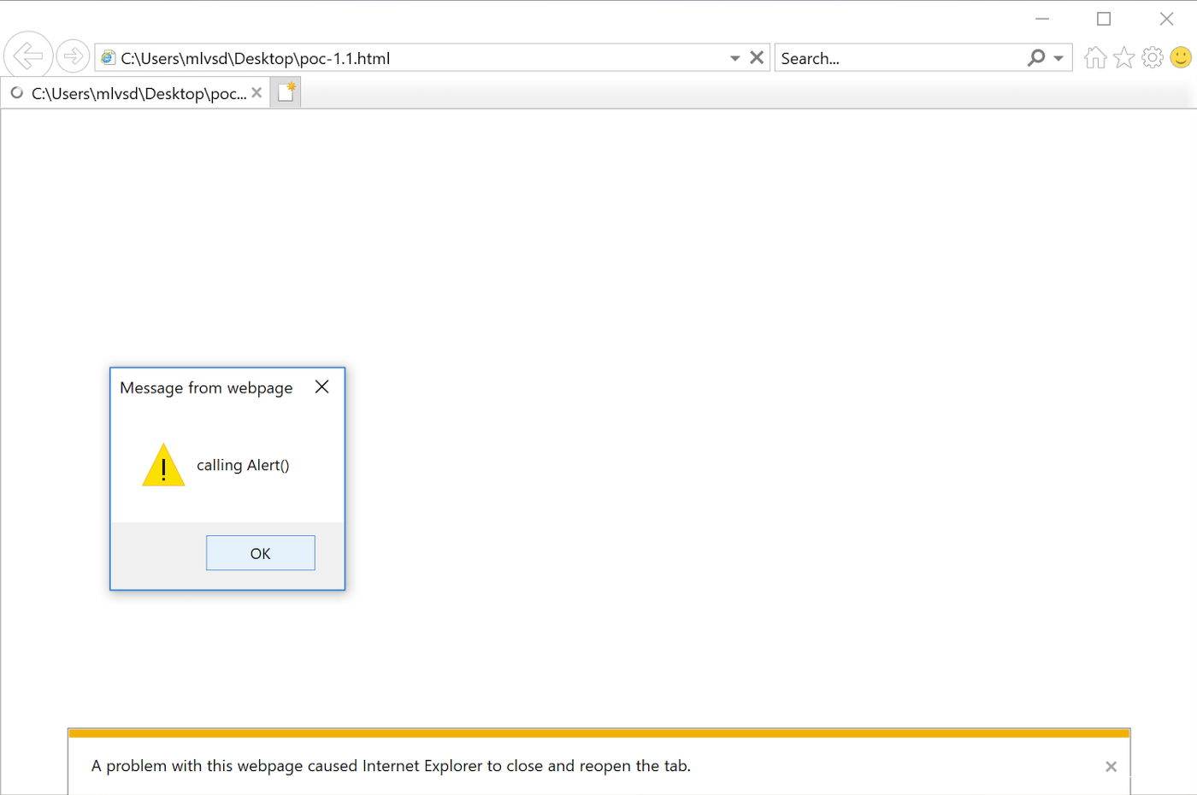Select the poc-1.1.html tab
Image resolution: width=1197 pixels, height=795 pixels.
coord(137,93)
